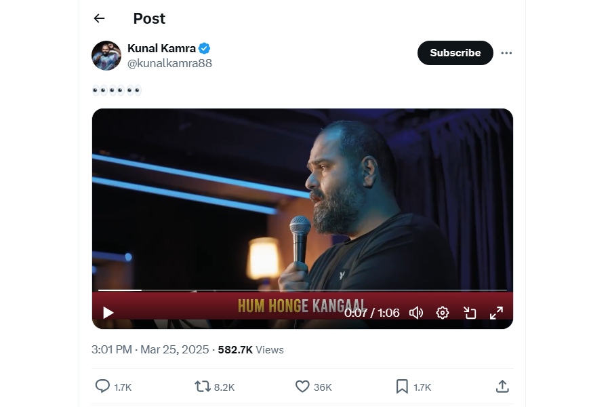Click the back arrow icon
610x407 pixels.
[x=100, y=18]
